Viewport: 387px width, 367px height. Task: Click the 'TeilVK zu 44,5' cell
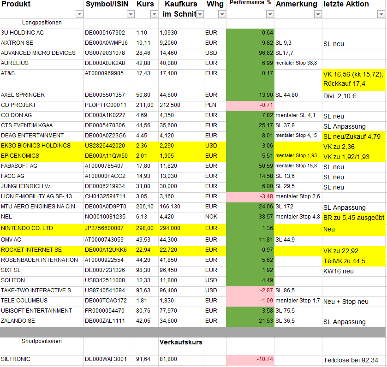tap(354, 261)
